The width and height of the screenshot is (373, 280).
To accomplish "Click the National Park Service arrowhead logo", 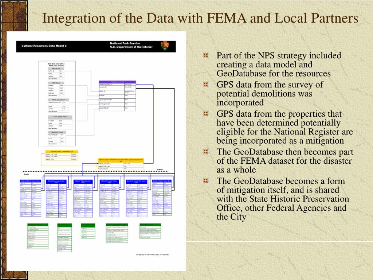I will click(x=165, y=46).
